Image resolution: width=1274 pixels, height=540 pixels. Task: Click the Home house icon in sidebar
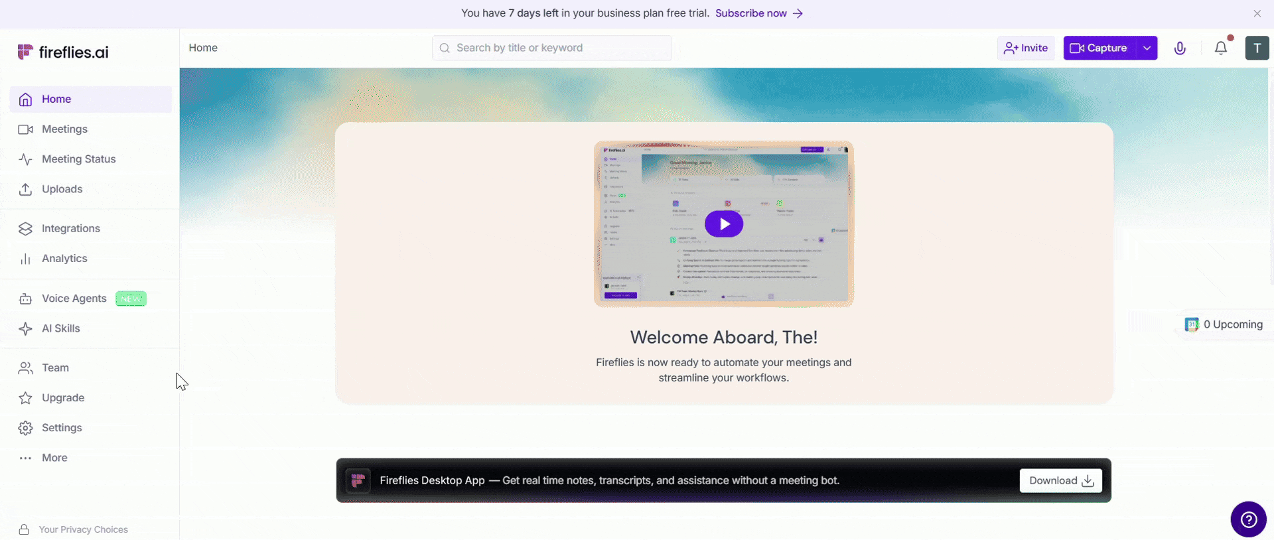point(25,100)
